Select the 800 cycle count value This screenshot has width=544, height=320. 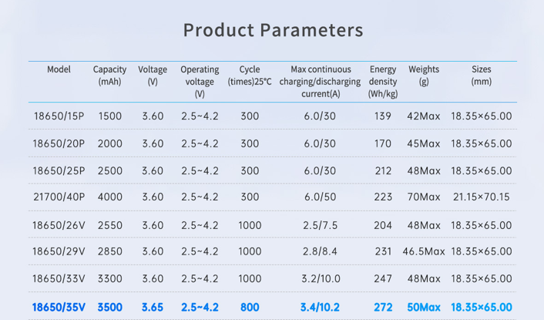(x=250, y=307)
